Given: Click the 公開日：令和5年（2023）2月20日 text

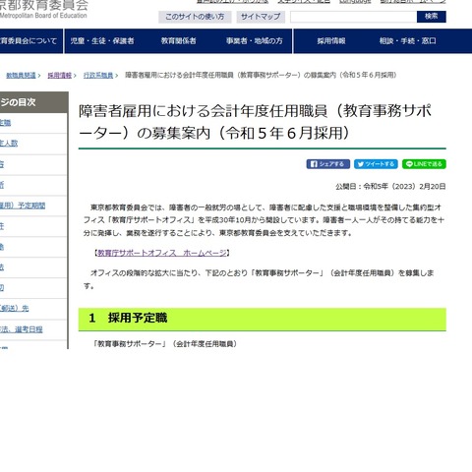Looking at the screenshot, I should tap(390, 187).
